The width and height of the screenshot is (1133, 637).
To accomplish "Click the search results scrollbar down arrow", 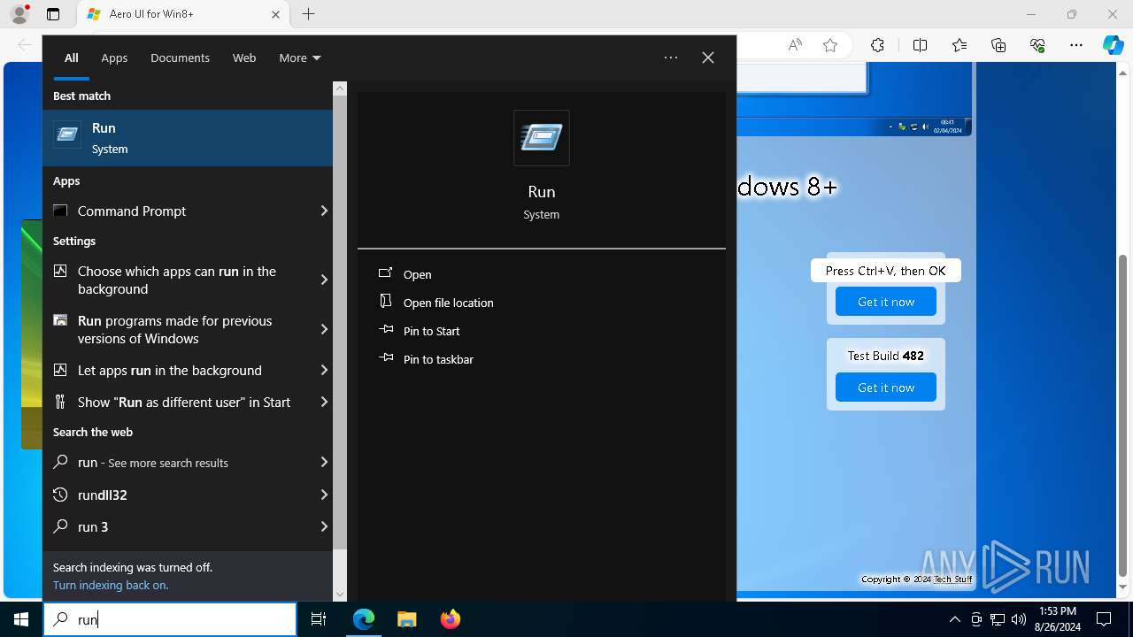I will coord(340,595).
